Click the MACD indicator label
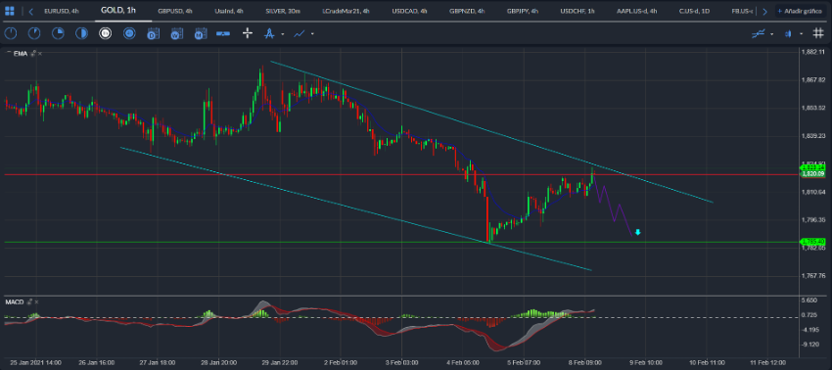Viewport: 832px width, 370px height. [15, 302]
